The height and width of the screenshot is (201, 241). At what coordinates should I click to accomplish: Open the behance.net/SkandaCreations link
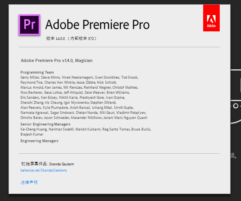[x=44, y=170]
